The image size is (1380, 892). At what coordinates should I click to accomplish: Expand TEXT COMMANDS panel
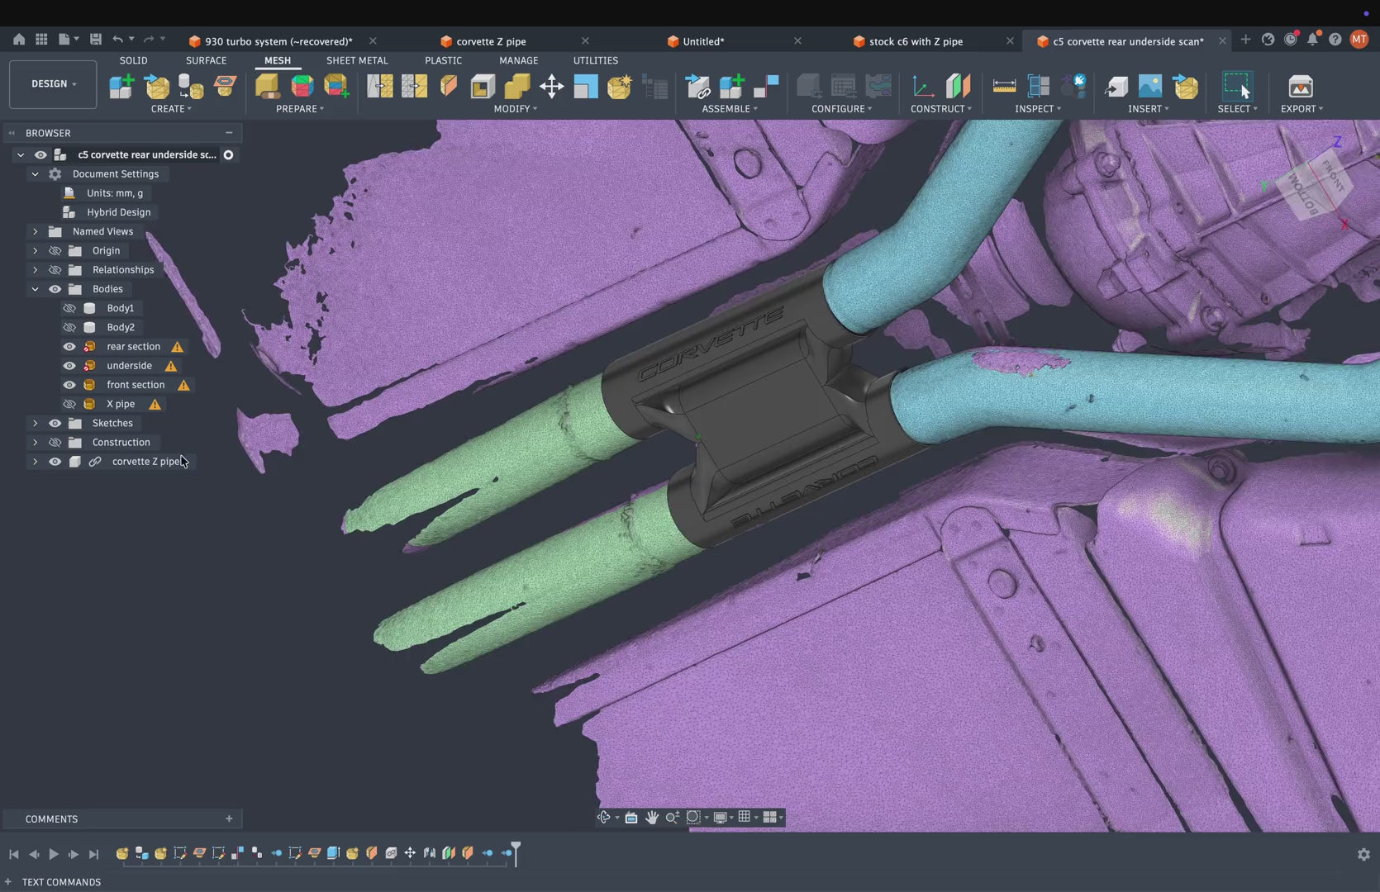(8, 882)
